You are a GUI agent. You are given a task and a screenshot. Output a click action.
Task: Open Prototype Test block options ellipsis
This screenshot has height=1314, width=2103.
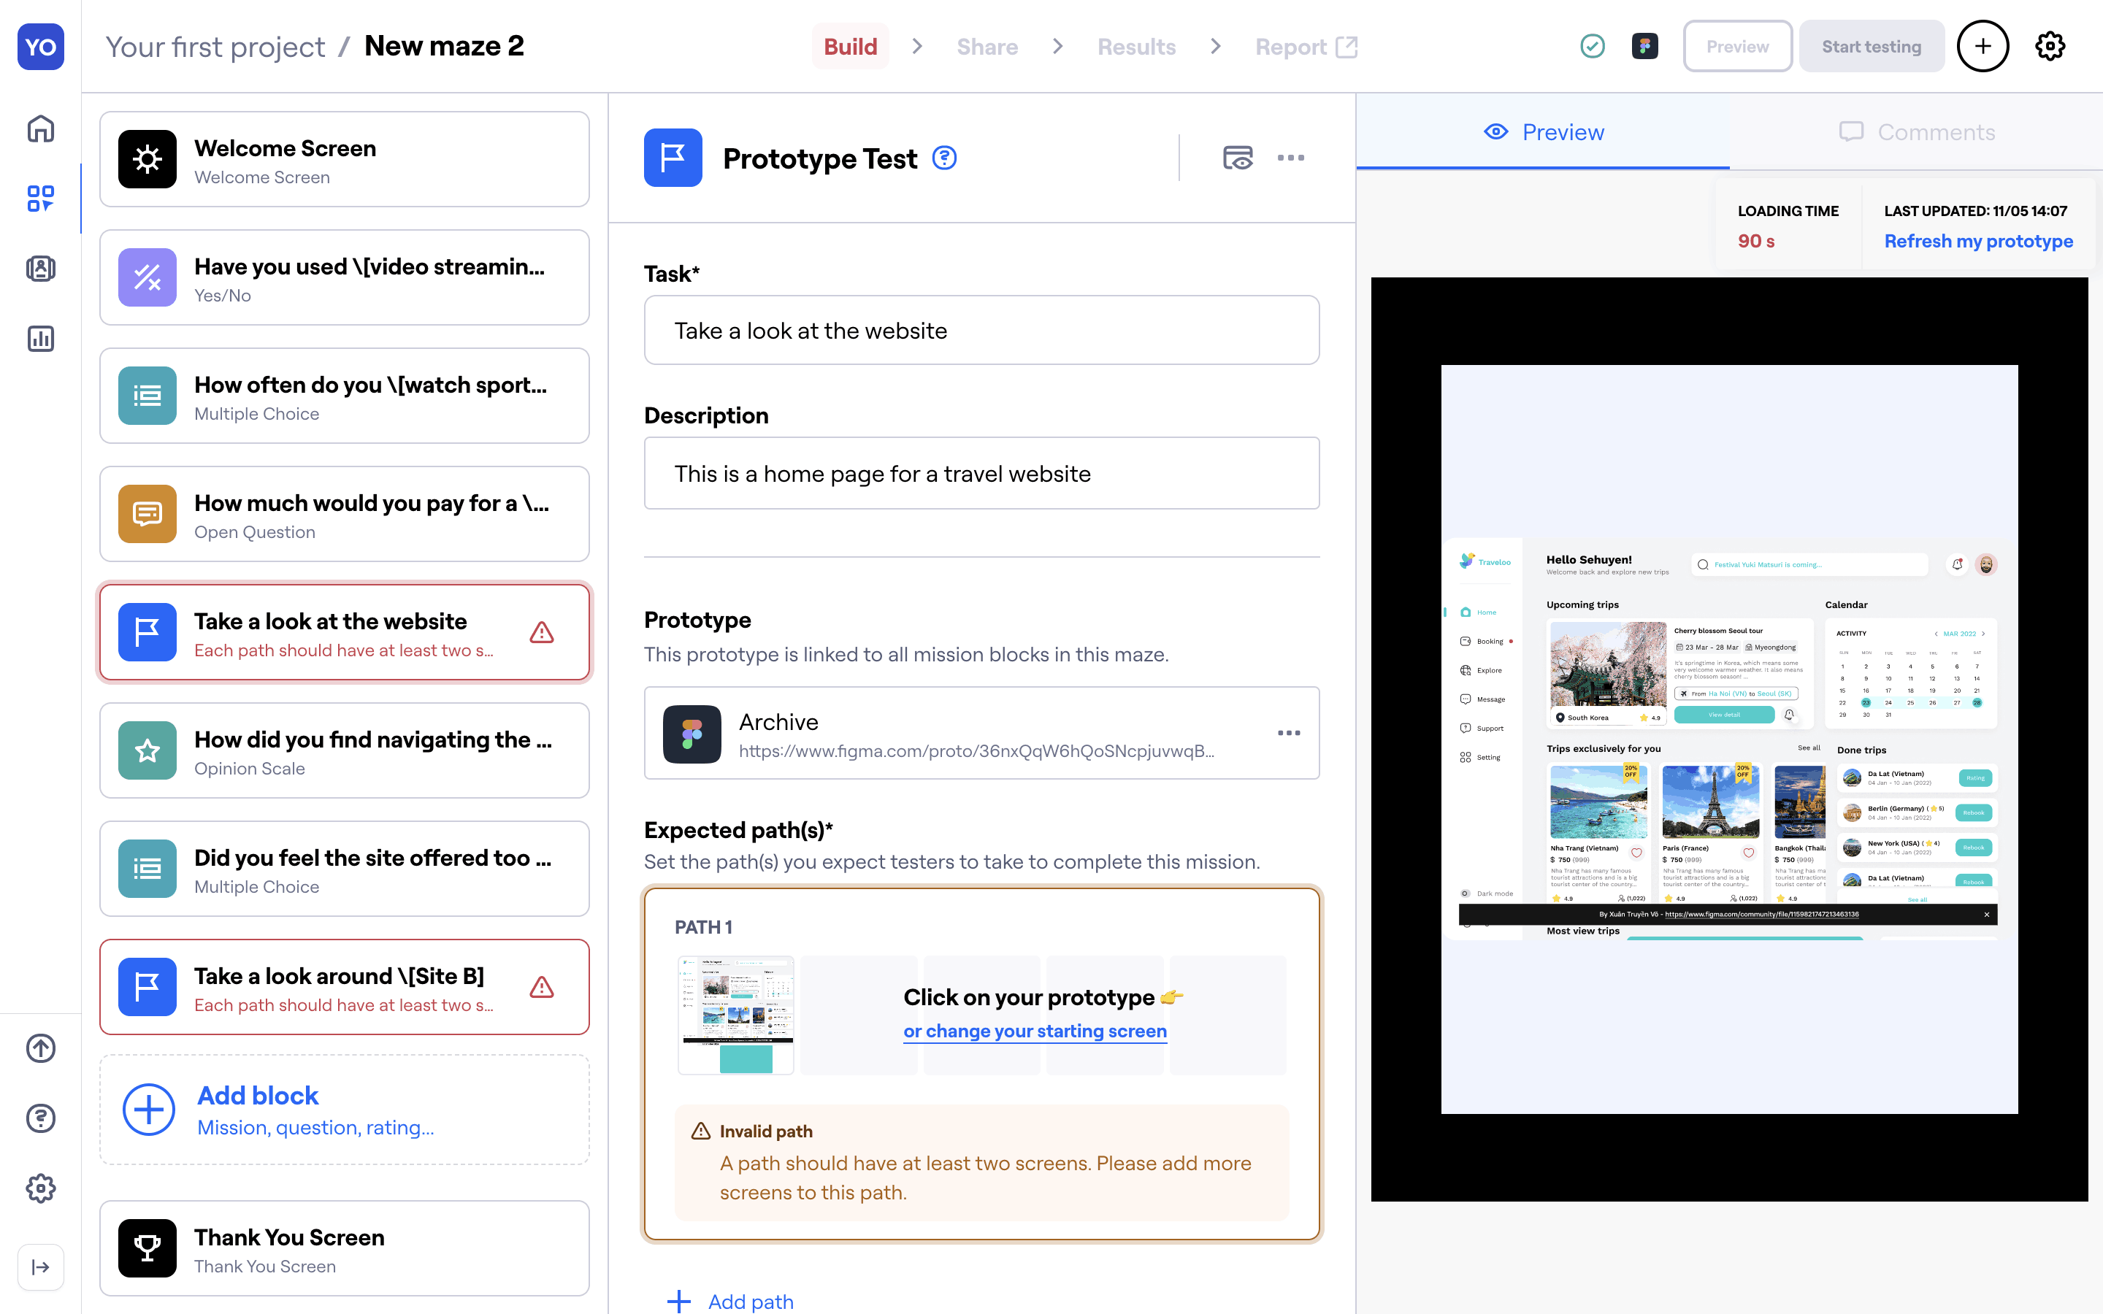(x=1290, y=158)
